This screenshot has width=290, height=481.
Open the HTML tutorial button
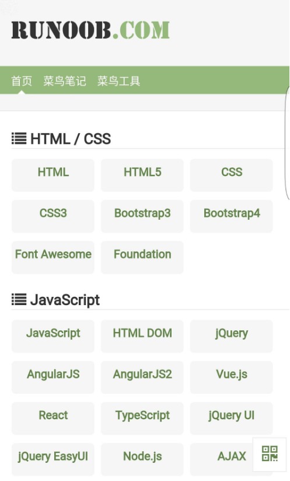click(x=53, y=175)
